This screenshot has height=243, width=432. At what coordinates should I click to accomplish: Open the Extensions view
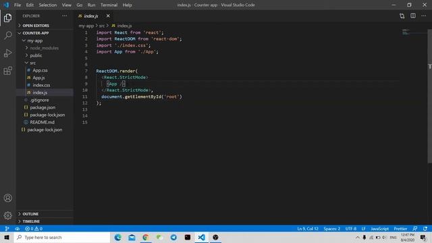[x=7, y=70]
